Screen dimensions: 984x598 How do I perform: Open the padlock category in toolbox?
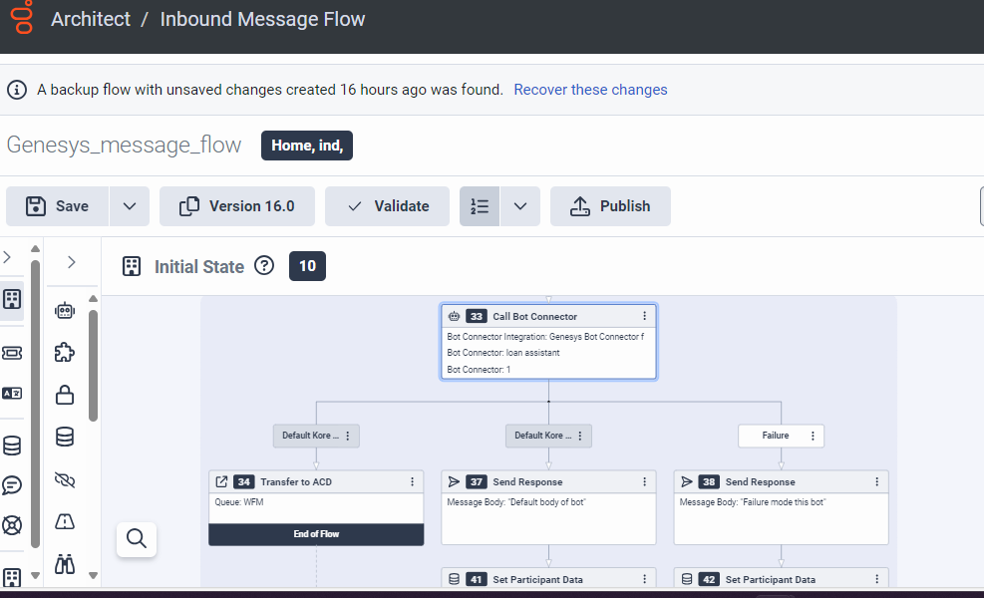click(x=65, y=395)
